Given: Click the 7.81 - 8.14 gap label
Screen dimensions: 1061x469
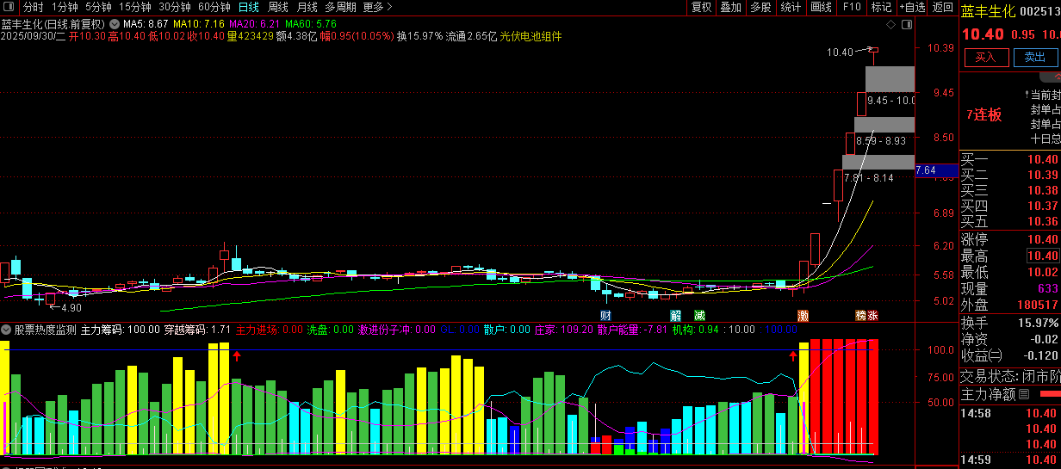Looking at the screenshot, I should point(868,178).
